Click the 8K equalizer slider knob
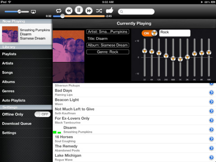The height and width of the screenshot is (162, 216). click(202, 53)
